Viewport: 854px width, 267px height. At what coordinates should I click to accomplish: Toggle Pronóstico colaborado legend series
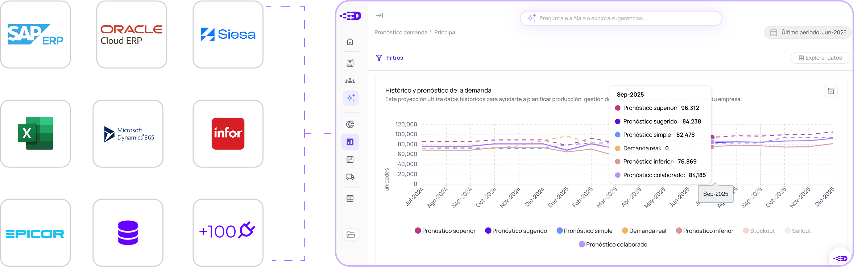point(613,245)
